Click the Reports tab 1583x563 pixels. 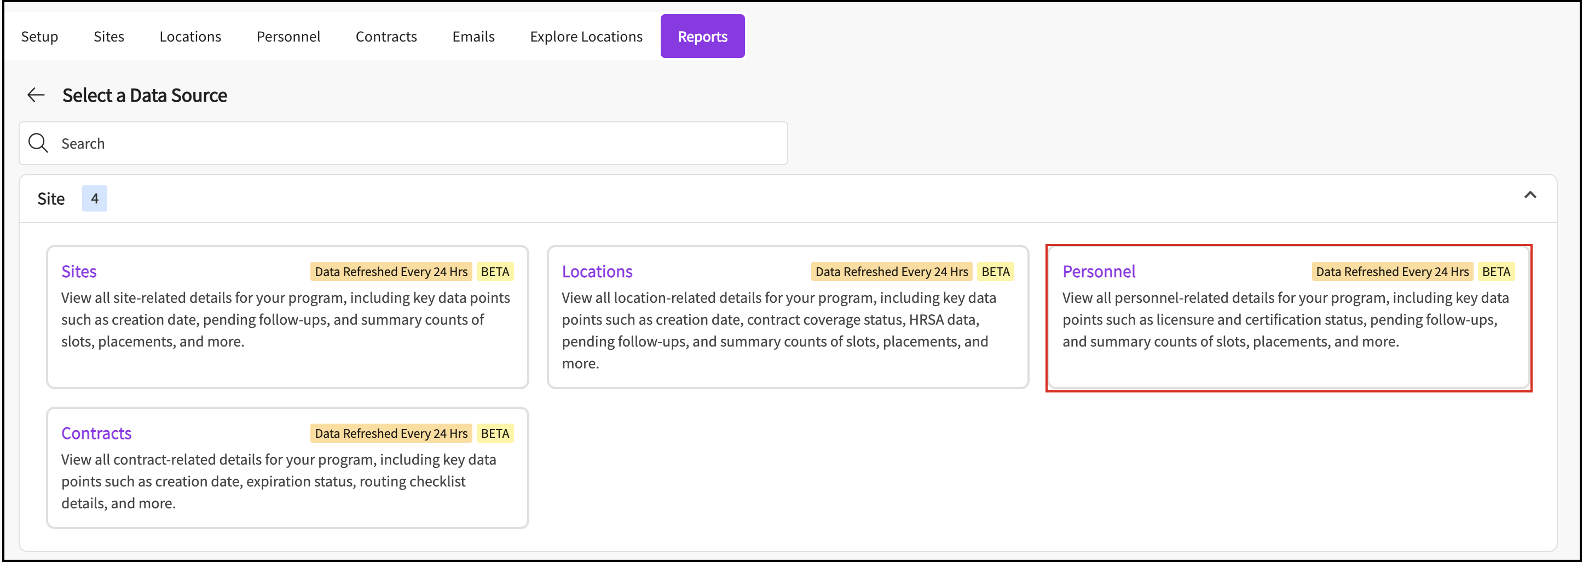[x=702, y=36]
